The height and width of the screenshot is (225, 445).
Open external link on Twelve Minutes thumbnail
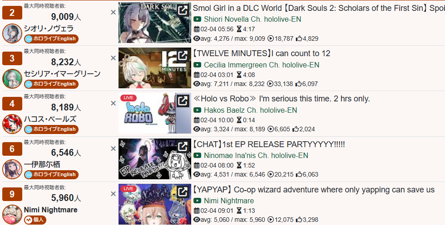[x=183, y=56]
